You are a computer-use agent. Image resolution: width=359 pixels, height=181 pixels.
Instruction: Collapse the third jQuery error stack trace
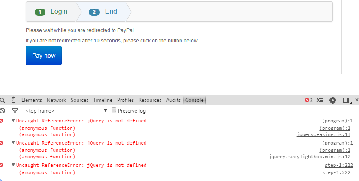point(13,165)
